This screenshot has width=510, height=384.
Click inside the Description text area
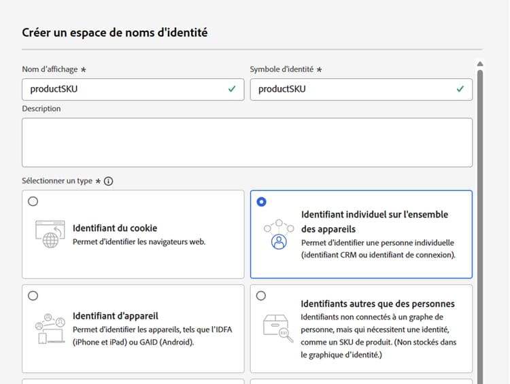coord(247,143)
